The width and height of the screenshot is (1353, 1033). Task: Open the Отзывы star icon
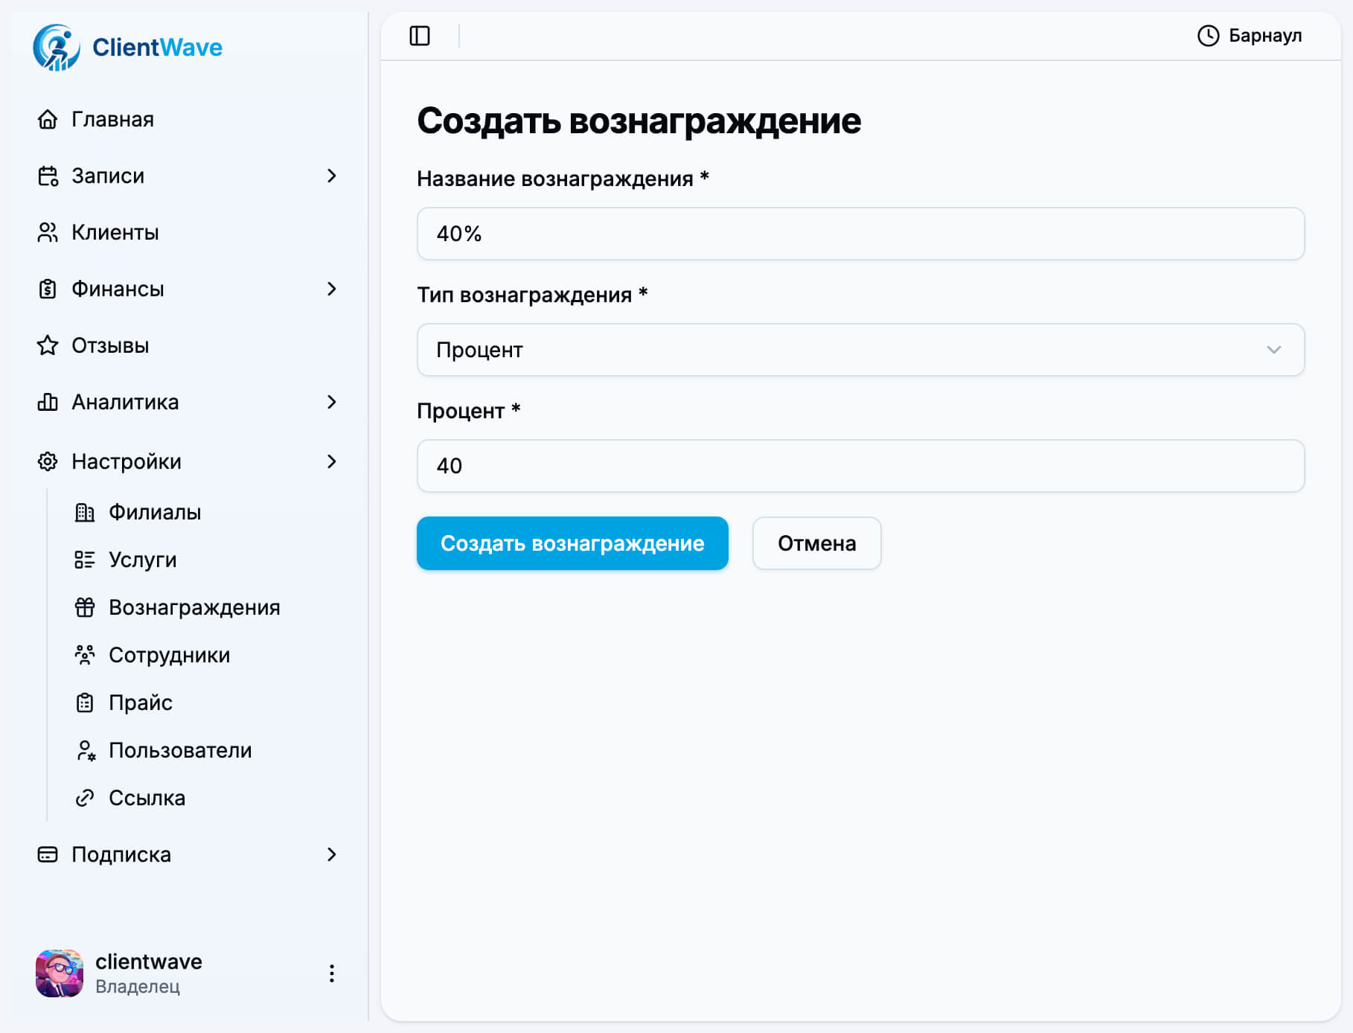pos(48,345)
